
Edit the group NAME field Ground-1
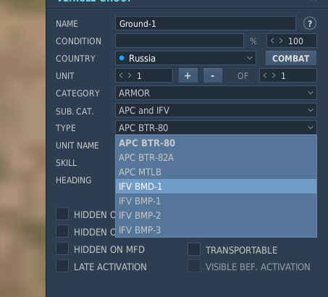pos(206,23)
